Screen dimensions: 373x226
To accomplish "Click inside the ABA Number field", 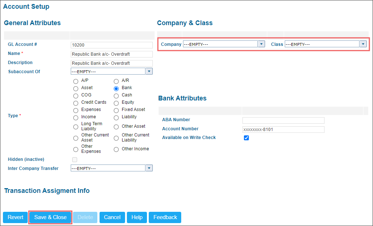I will pos(283,120).
